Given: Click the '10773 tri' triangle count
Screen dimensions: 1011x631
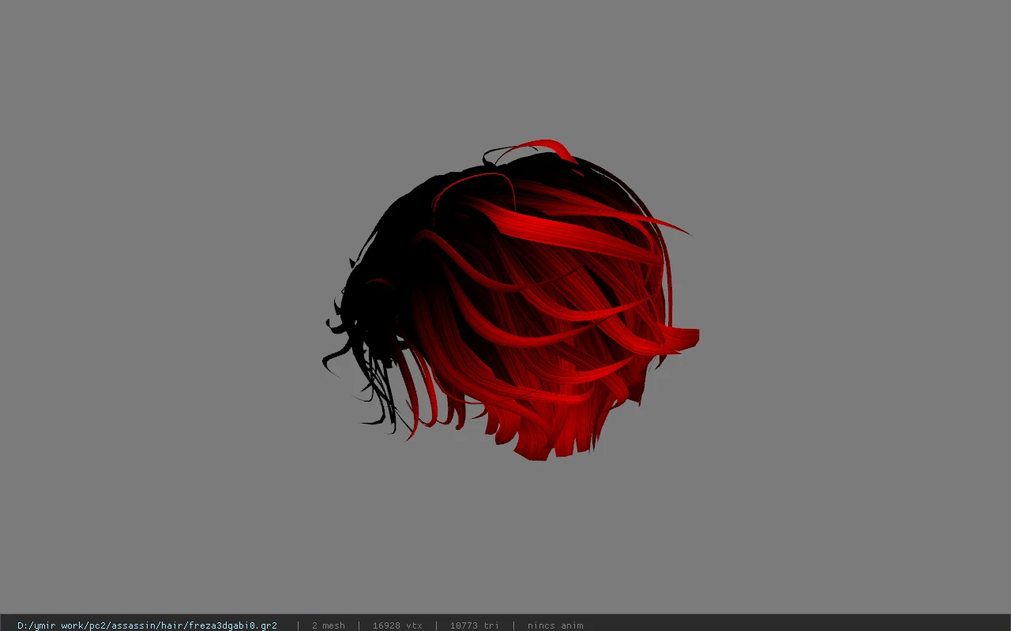Looking at the screenshot, I should 474,625.
